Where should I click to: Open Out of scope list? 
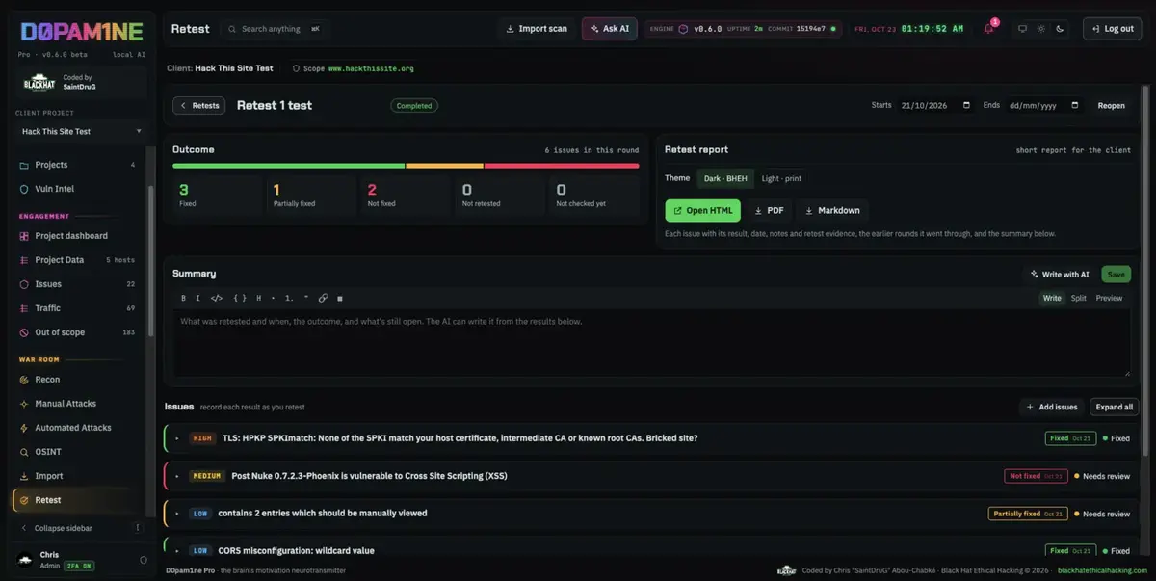click(x=77, y=332)
